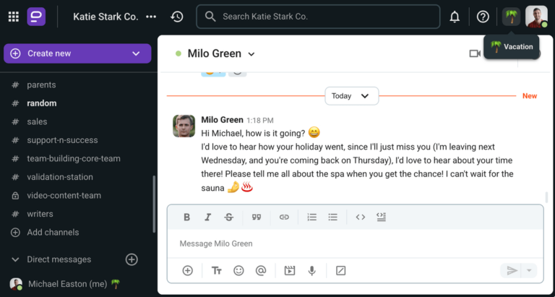
Task: Collapse the Direct messages section
Action: coord(16,259)
